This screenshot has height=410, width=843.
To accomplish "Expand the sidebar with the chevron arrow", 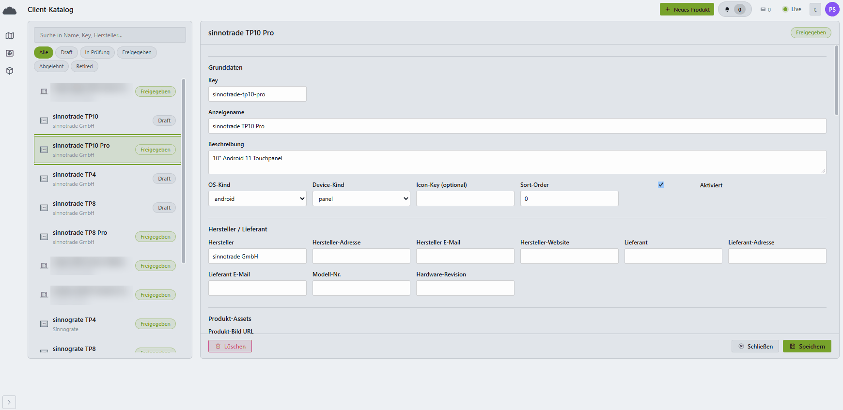I will point(9,402).
